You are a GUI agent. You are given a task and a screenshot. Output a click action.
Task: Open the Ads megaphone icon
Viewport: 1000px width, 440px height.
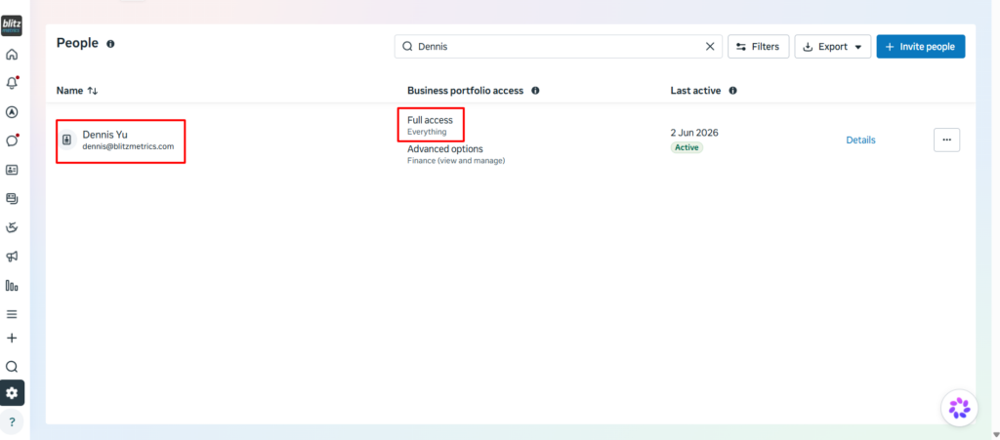[12, 257]
